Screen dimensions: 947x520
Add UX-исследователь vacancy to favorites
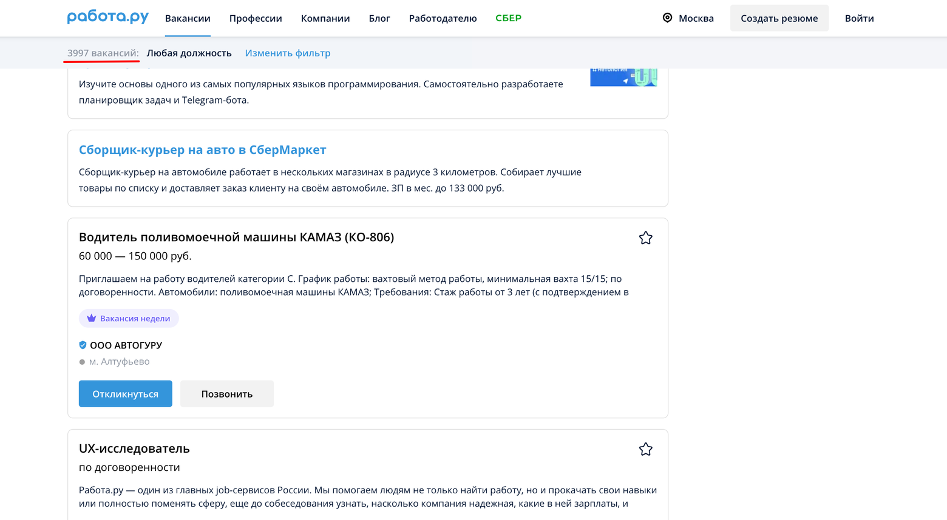click(645, 449)
